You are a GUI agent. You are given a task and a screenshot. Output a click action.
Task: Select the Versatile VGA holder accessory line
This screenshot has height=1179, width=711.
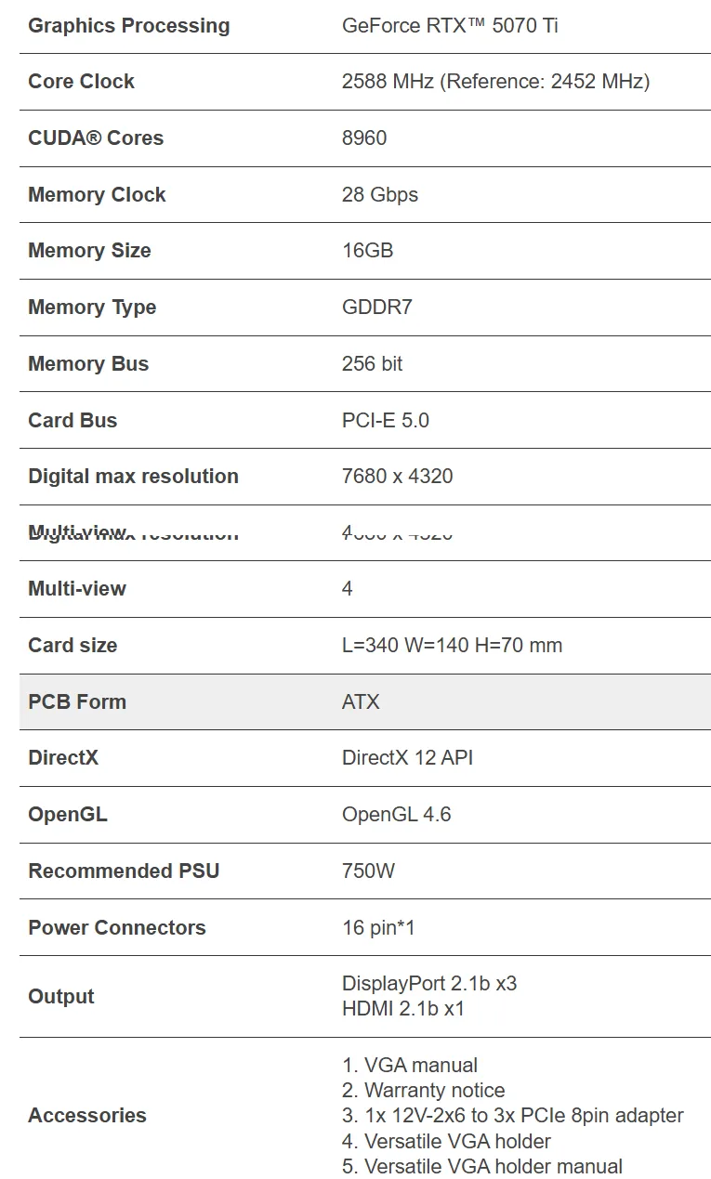click(x=446, y=1142)
